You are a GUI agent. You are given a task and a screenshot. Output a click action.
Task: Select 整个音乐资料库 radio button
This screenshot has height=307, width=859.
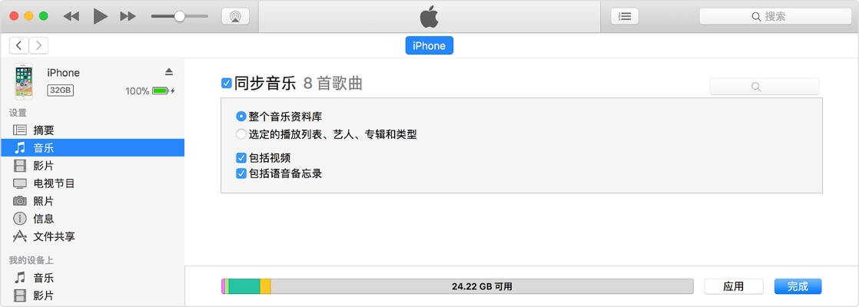click(x=241, y=117)
